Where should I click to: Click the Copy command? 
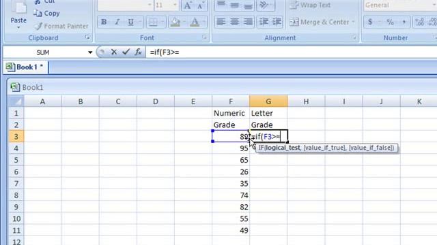46,14
